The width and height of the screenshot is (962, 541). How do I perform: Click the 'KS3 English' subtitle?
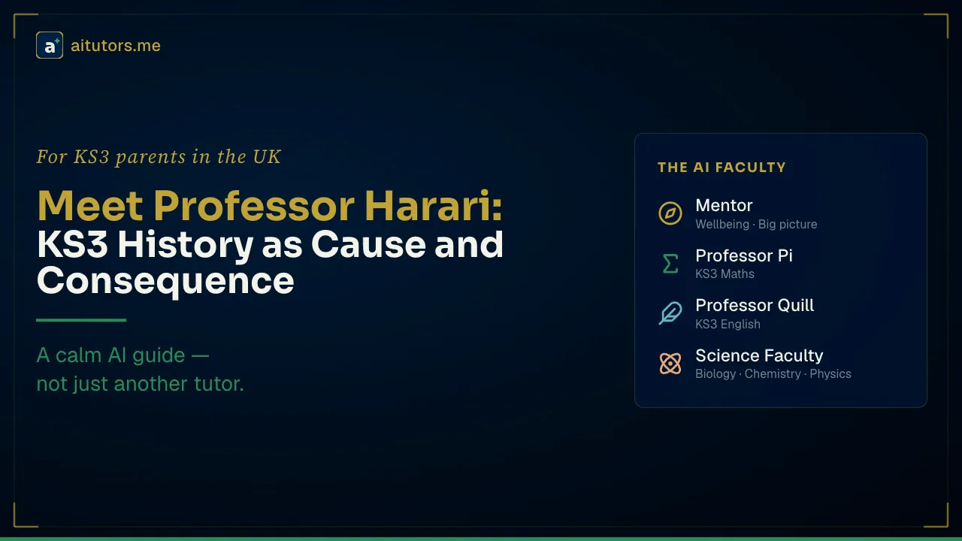(728, 324)
